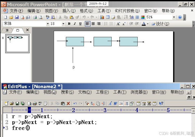The height and width of the screenshot is (137, 195).
Task: Toggle bullet list in PowerPoint
Action: point(111,24)
